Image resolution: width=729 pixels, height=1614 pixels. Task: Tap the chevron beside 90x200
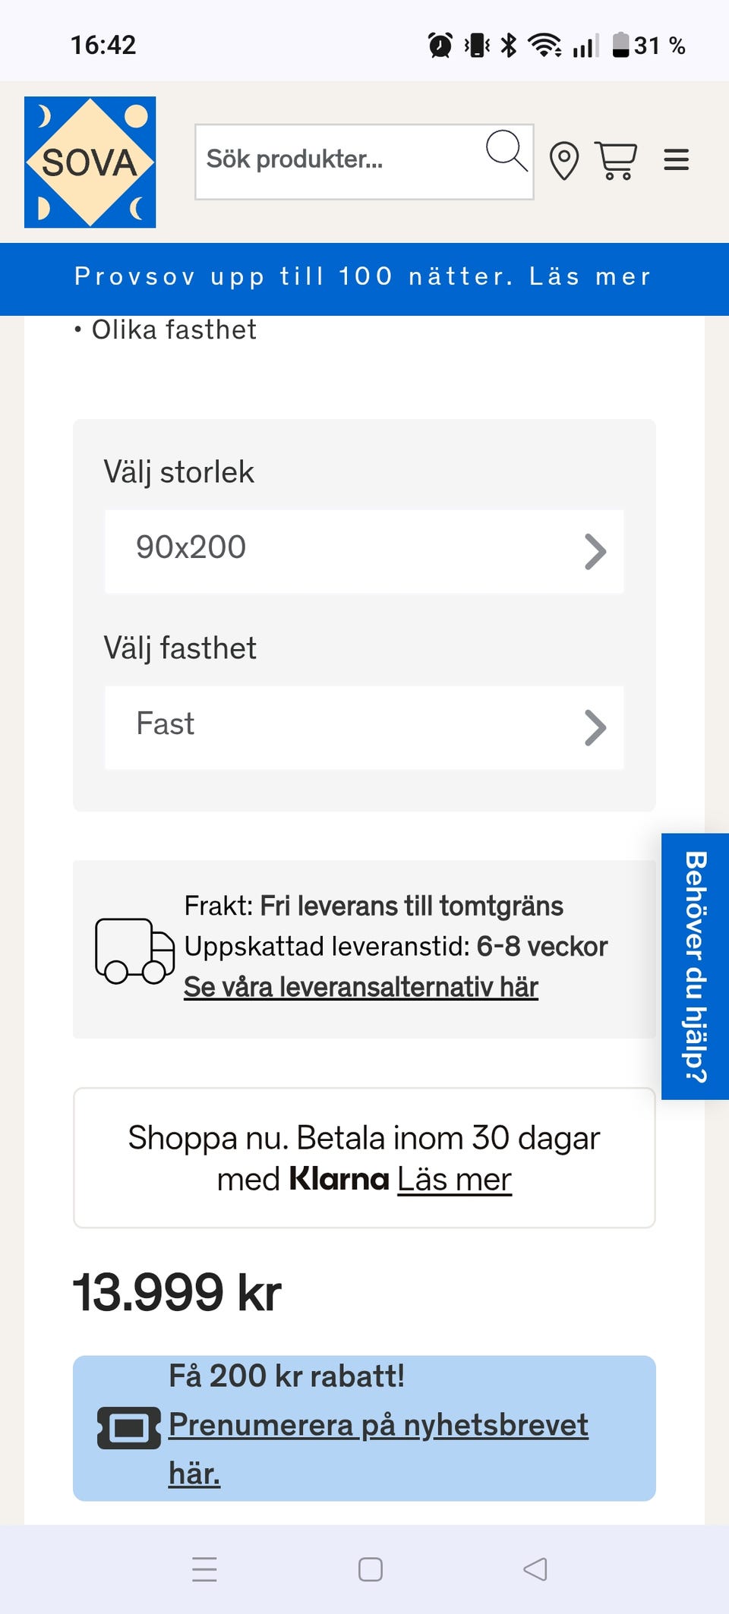pos(595,552)
